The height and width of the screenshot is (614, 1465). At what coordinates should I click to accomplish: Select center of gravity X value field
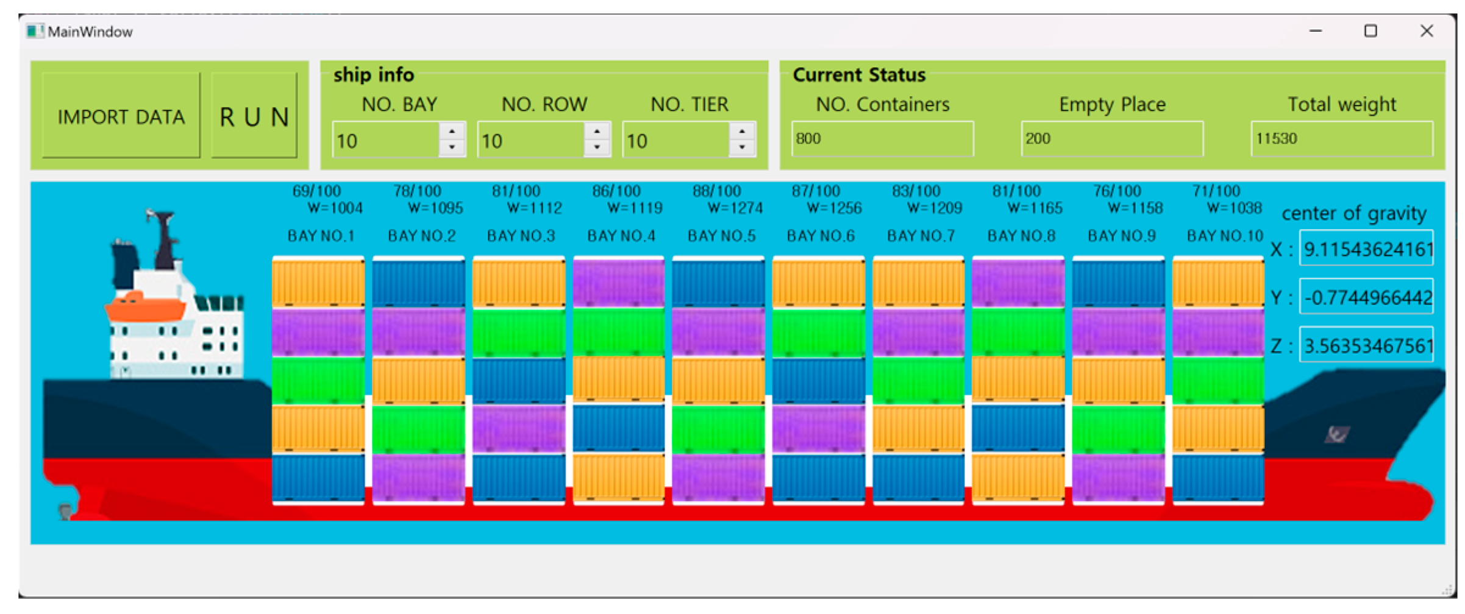tap(1366, 249)
